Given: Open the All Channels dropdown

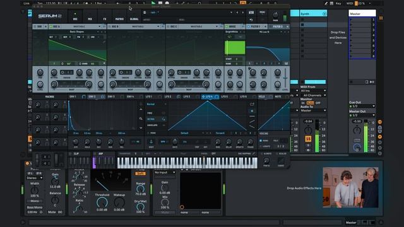Looking at the screenshot, I should (x=313, y=95).
